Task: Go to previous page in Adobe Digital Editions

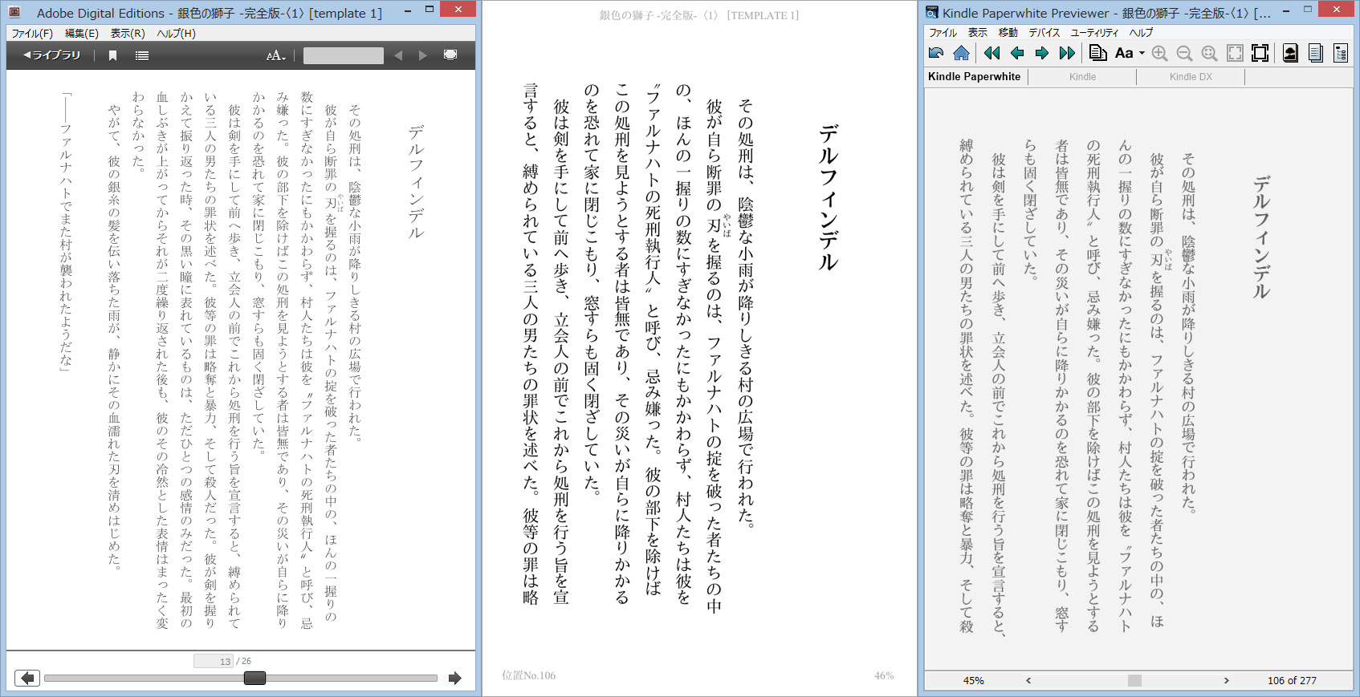Action: 27,678
